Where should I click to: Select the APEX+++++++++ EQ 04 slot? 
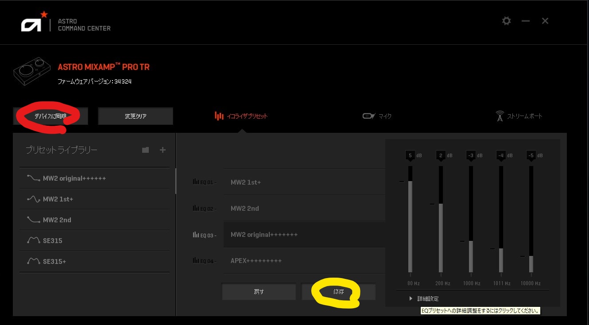(304, 260)
